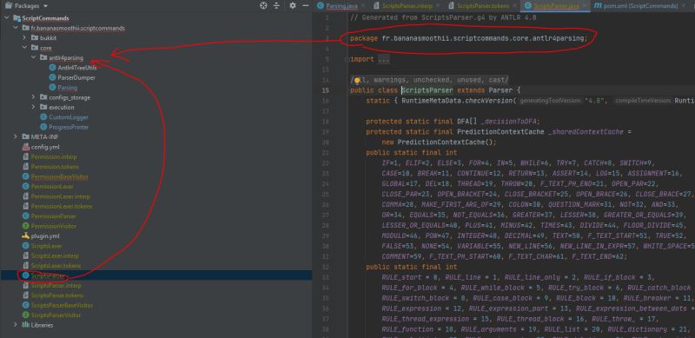Switch to the ScriptsParser.java editor tab
Viewport: 695px width, 338px height.
(x=556, y=6)
